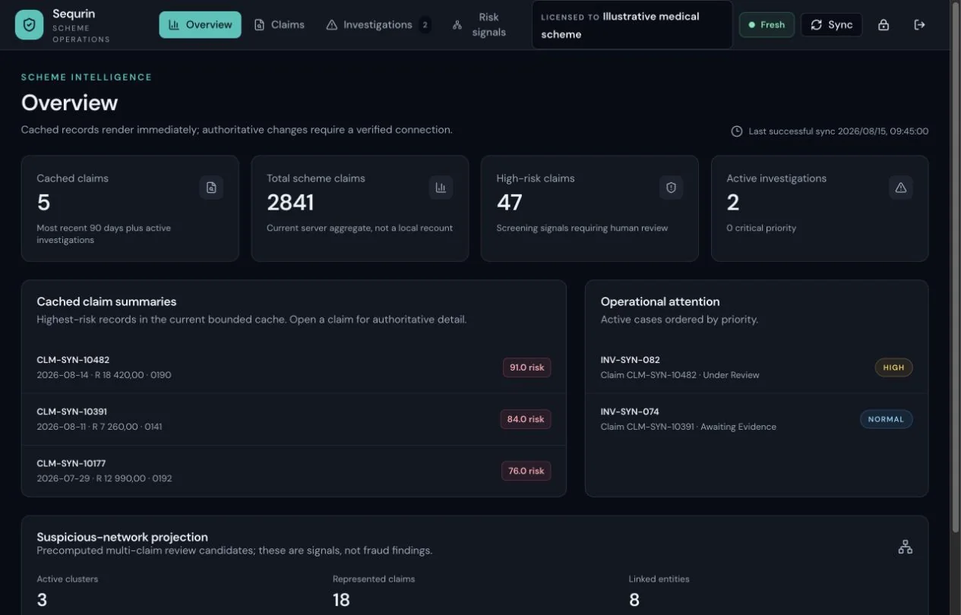Image resolution: width=961 pixels, height=615 pixels.
Task: Open claim CLM-SYN-10482
Action: pyautogui.click(x=294, y=367)
